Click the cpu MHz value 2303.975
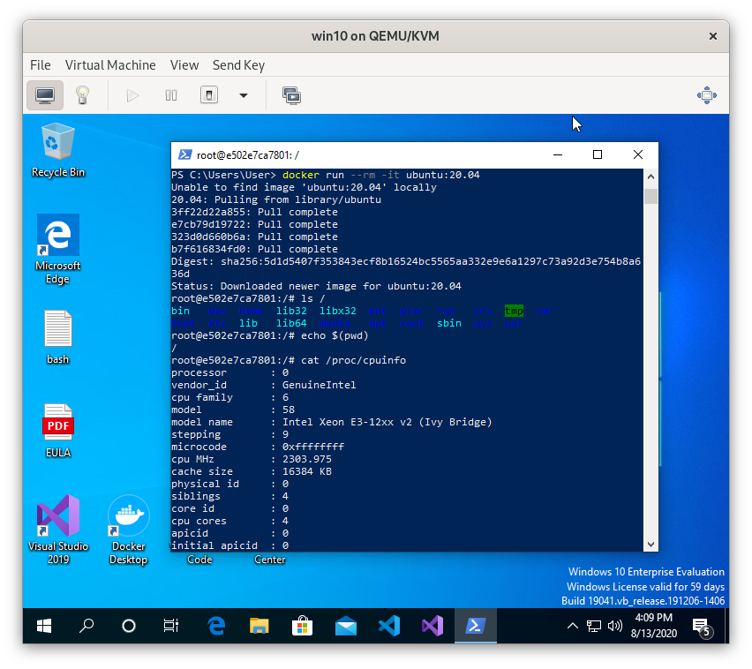 307,459
